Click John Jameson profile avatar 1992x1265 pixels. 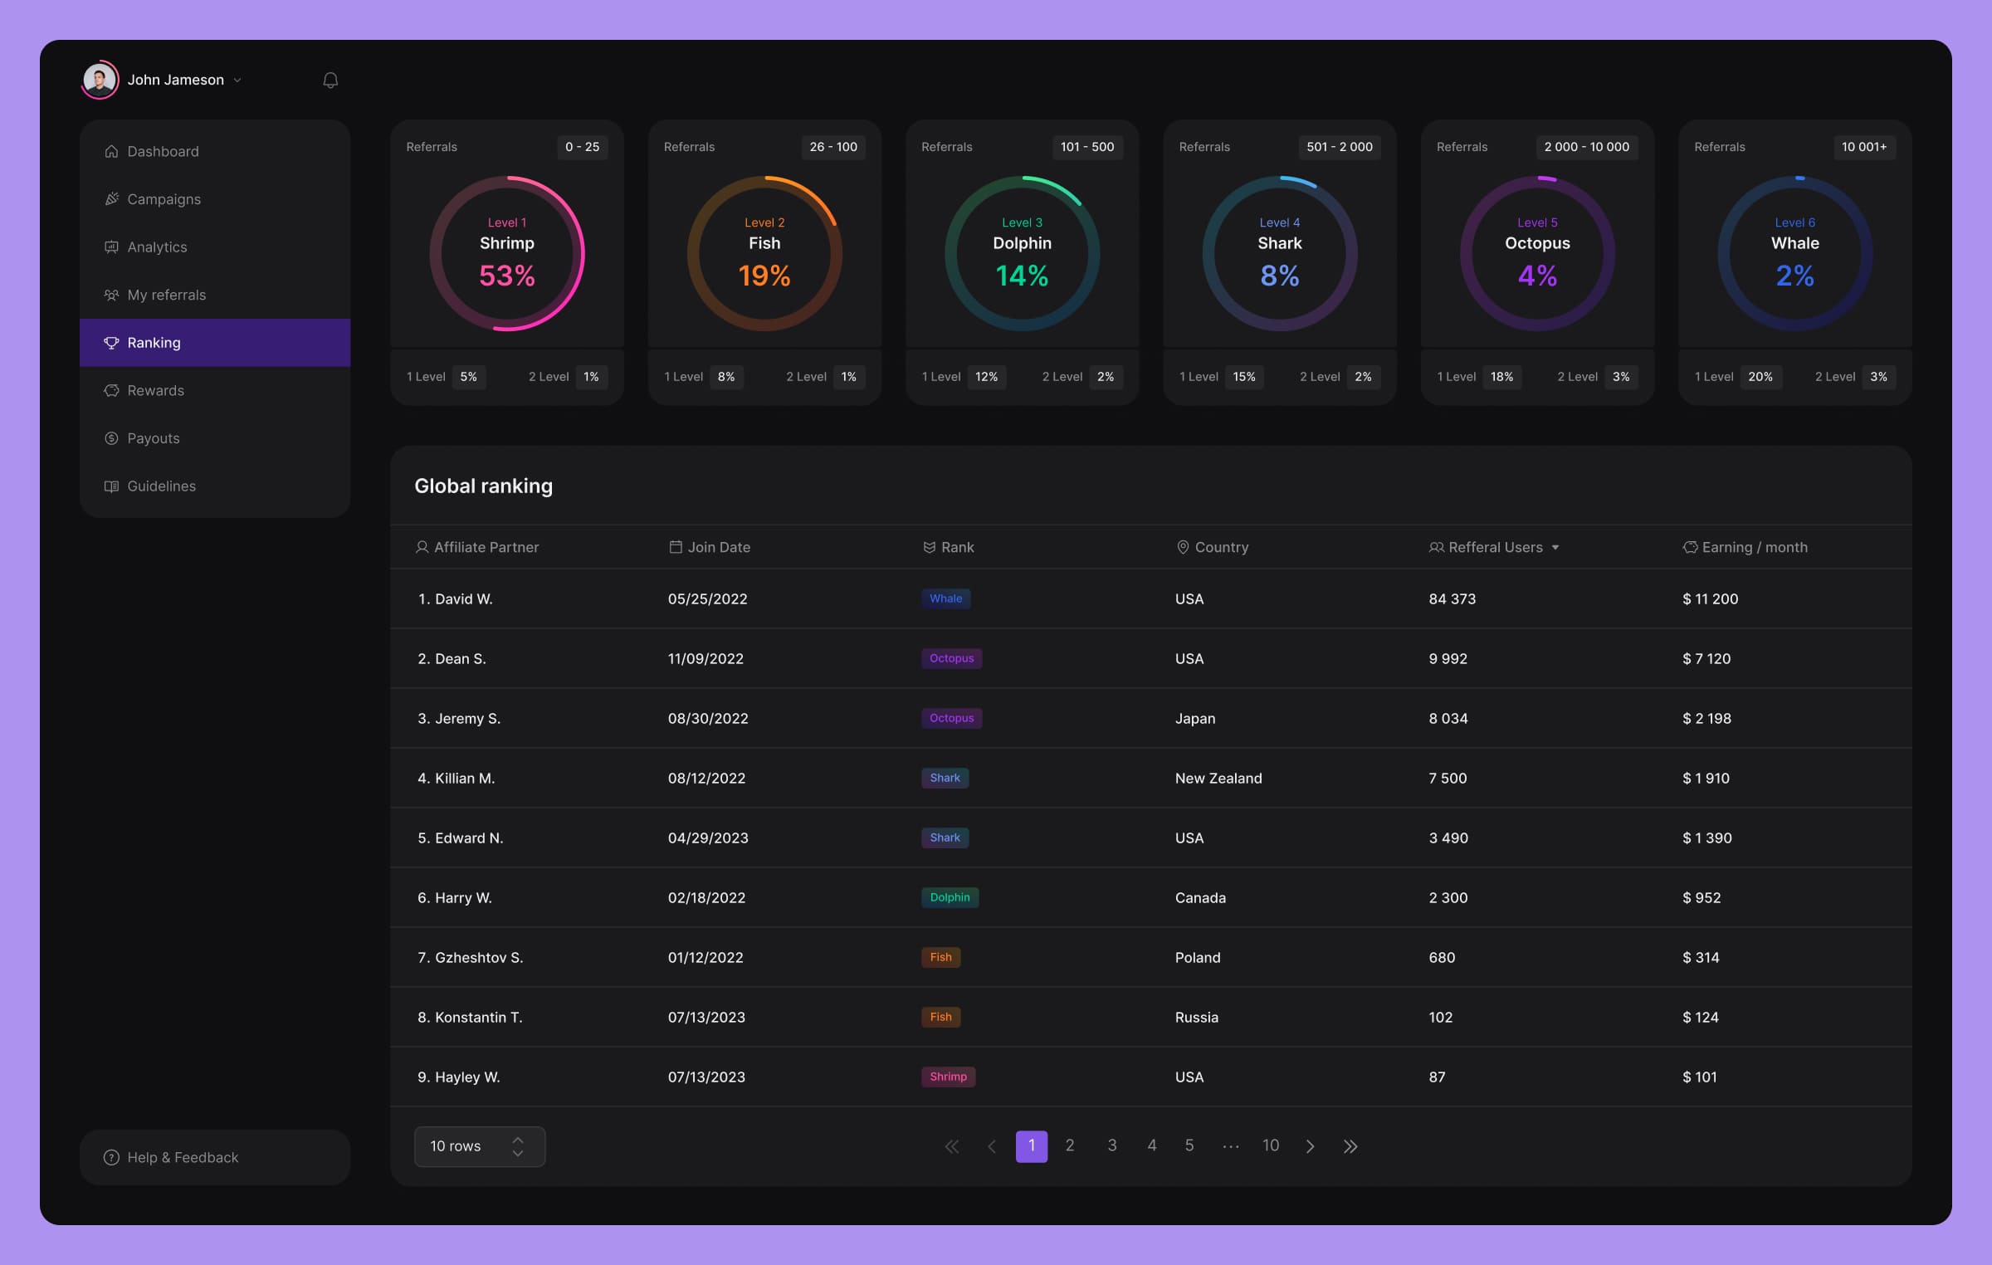tap(100, 81)
